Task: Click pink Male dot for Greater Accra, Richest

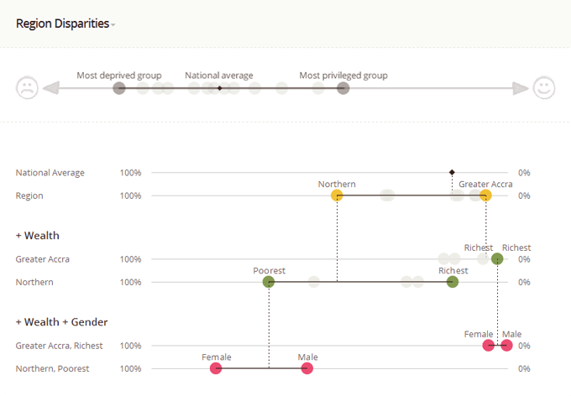Action: coord(506,346)
